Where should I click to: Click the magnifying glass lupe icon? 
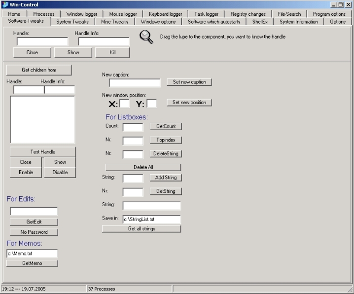pos(146,37)
